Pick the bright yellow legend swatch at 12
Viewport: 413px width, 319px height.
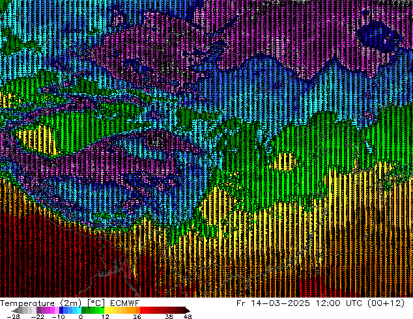[106, 310]
